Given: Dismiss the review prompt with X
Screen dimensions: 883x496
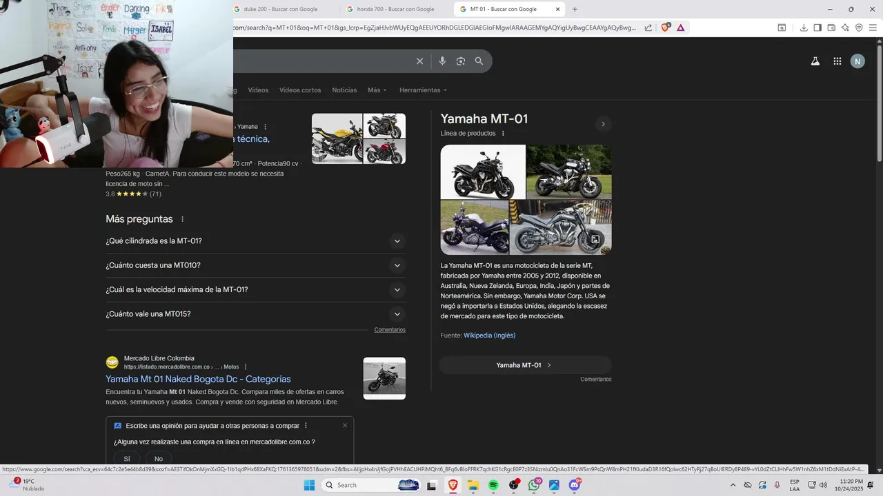Looking at the screenshot, I should (345, 425).
